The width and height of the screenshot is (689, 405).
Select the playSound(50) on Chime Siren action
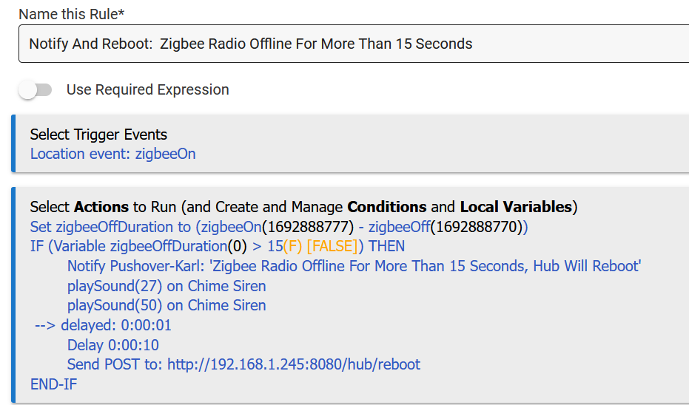pos(167,305)
